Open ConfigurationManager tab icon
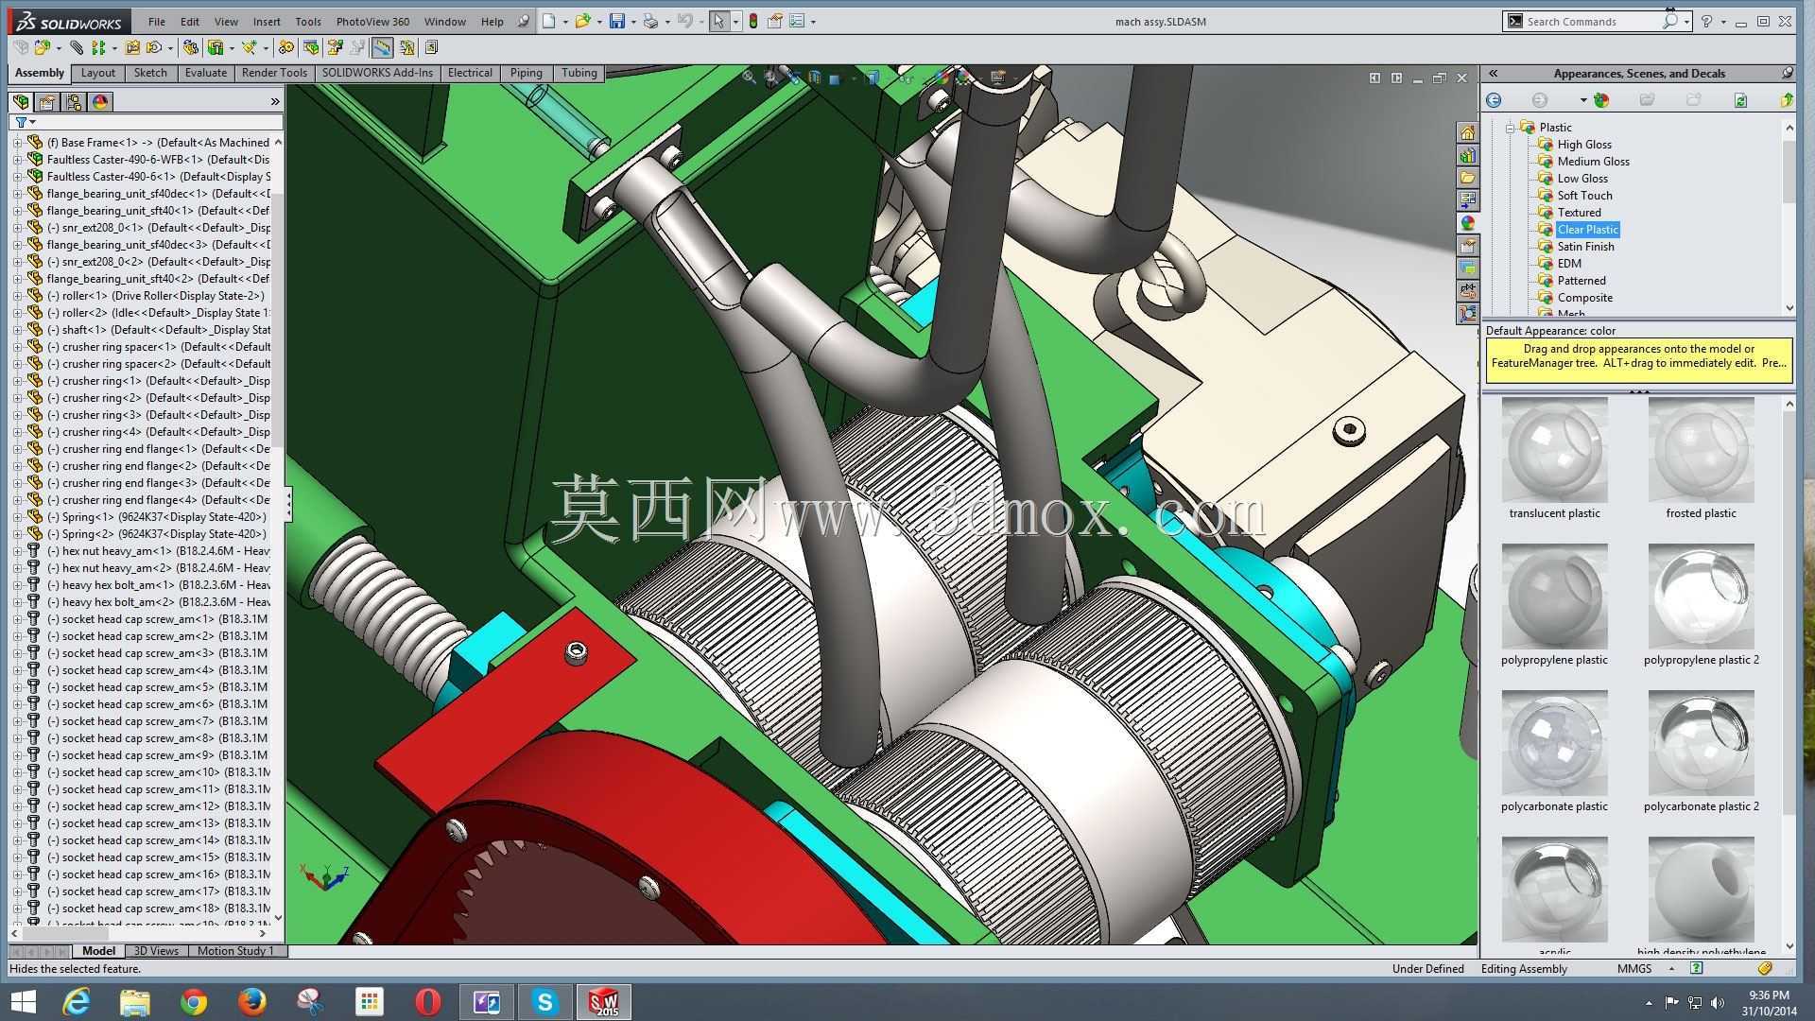The image size is (1815, 1021). click(x=74, y=101)
